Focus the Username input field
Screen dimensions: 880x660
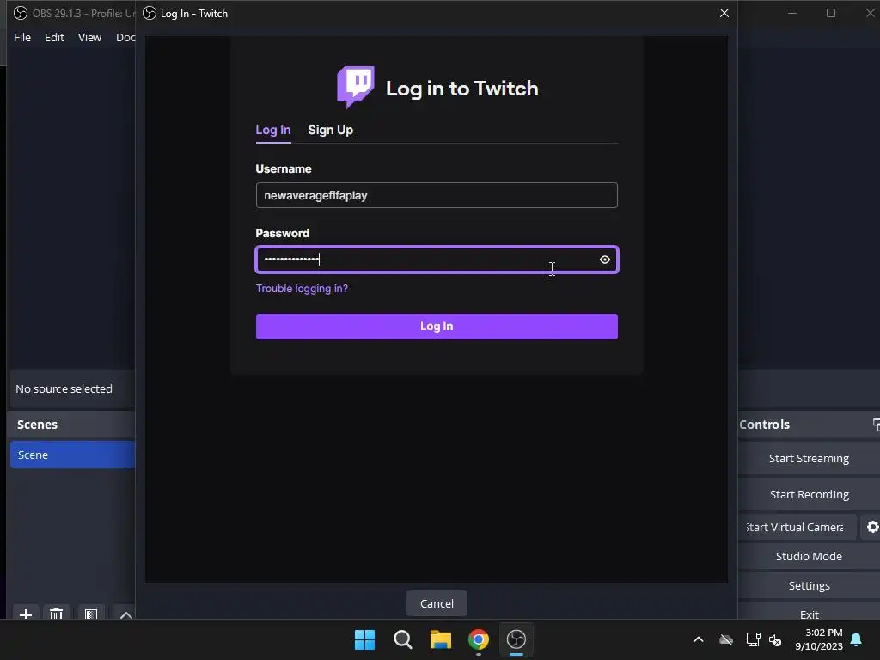437,195
